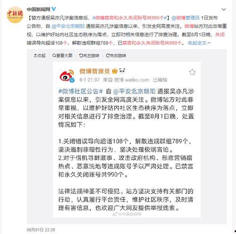
Task: Click the 中国新闻网 profile avatar
Action: (x=15, y=15)
